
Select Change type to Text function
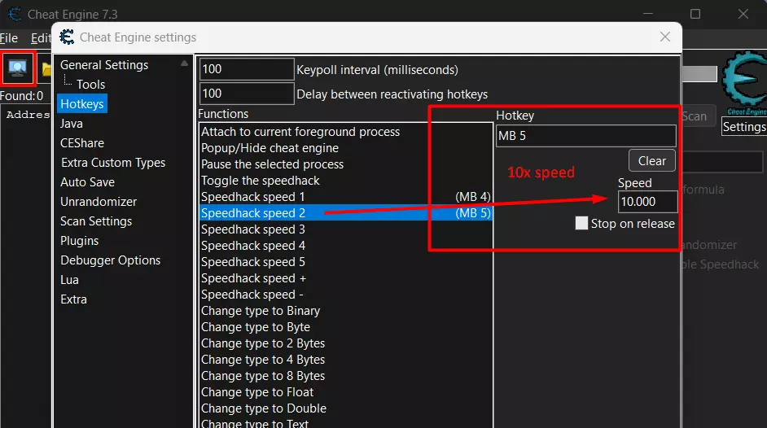click(346, 423)
